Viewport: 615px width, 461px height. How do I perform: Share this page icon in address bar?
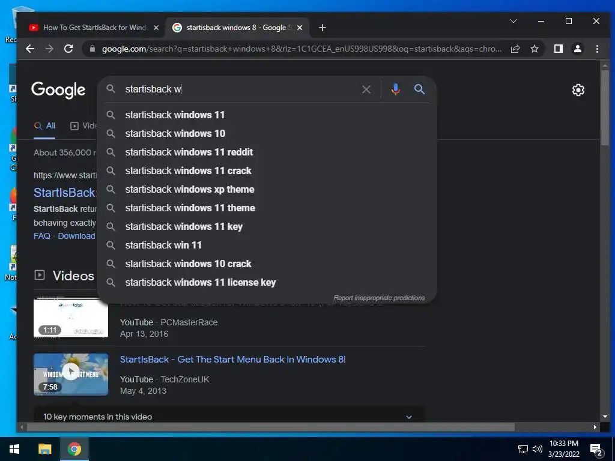click(x=515, y=49)
